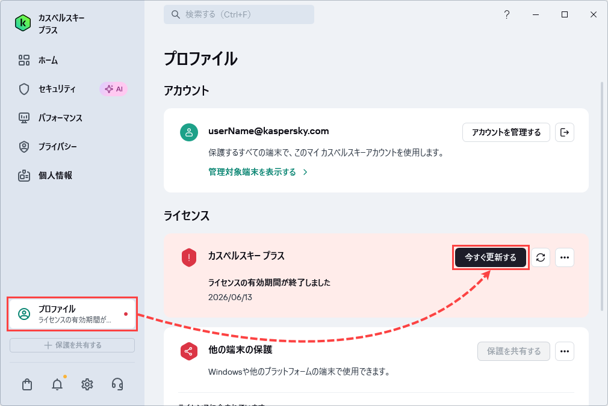Click the 2026/06/13 expiry date text

click(230, 297)
